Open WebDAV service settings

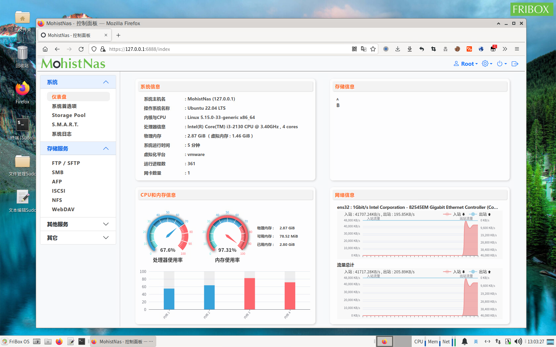pyautogui.click(x=63, y=210)
